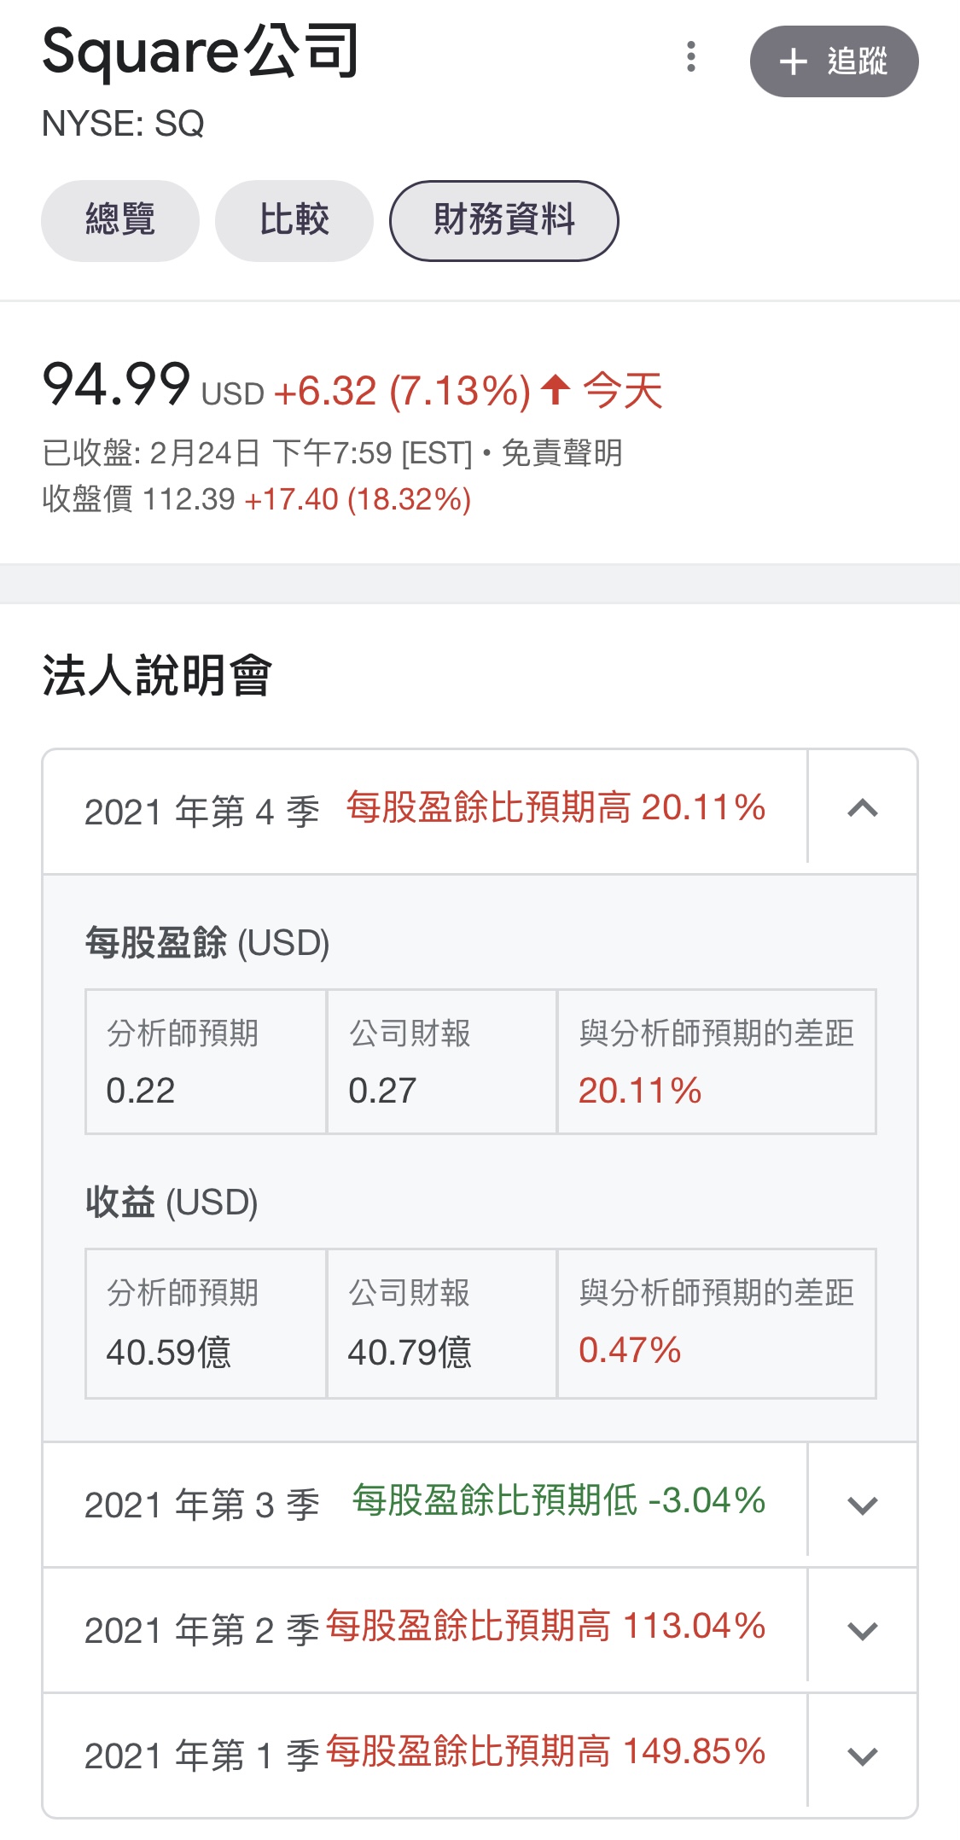The height and width of the screenshot is (1840, 960).
Task: Expand the 2021 Q3 earnings chevron
Action: pyautogui.click(x=863, y=1505)
